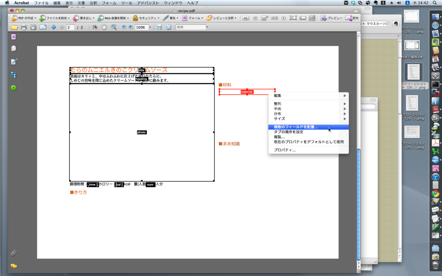Select the Marquee Zoom tool
Screen dimensions: 442x276
[x=114, y=27]
